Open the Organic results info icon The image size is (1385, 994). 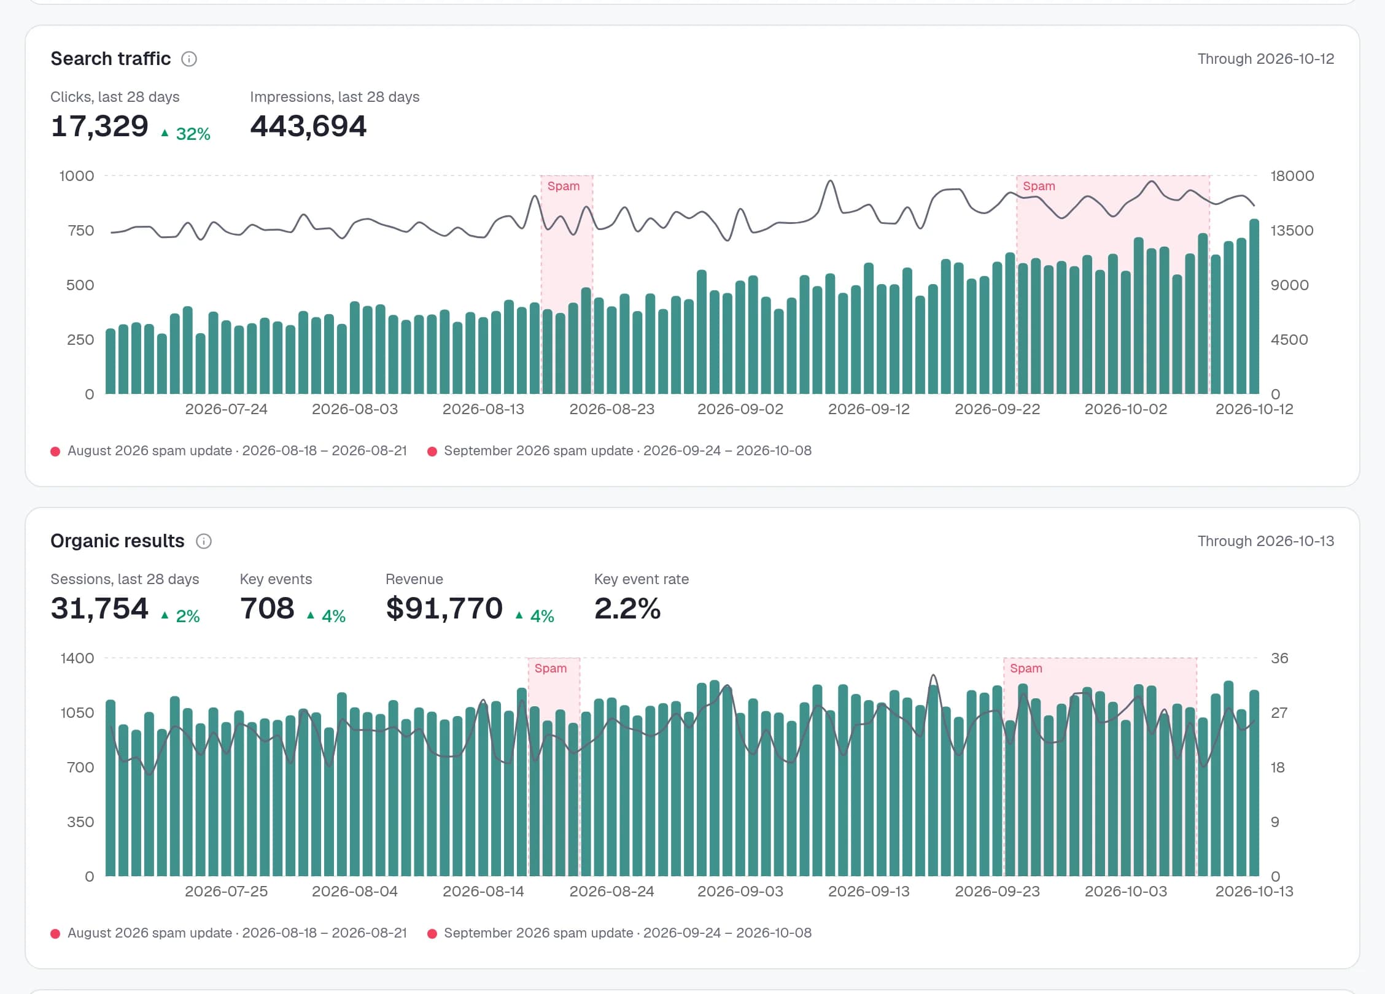[204, 541]
